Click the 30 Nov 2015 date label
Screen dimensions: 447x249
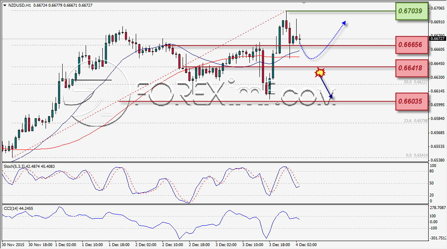tap(13, 245)
